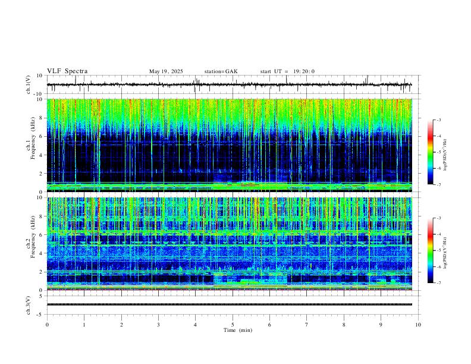This screenshot has height=364, width=471.
Task: Click the "10" tick on ch.1(V) axis
Action: tap(40, 76)
